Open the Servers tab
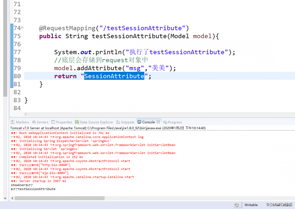Viewport: 295px width, 209px height. click(x=40, y=122)
